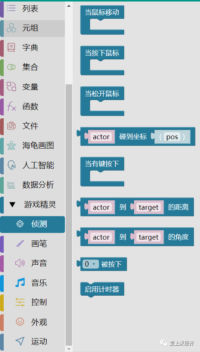Open the key dropdown on 被按下 block

click(90, 264)
